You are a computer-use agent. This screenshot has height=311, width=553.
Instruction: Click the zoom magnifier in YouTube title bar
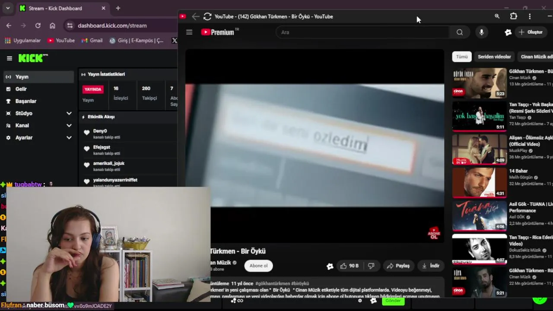497,16
